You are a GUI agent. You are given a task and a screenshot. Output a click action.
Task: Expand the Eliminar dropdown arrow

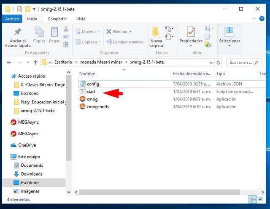130,31
